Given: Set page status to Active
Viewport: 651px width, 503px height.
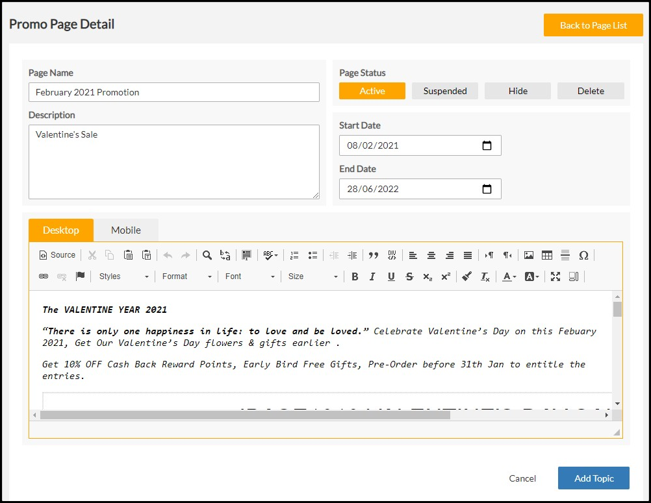Looking at the screenshot, I should click(x=372, y=91).
